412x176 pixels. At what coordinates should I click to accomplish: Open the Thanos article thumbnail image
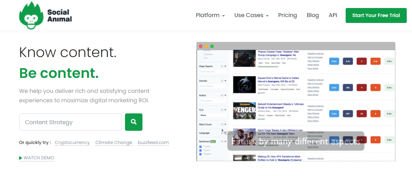tap(244, 59)
